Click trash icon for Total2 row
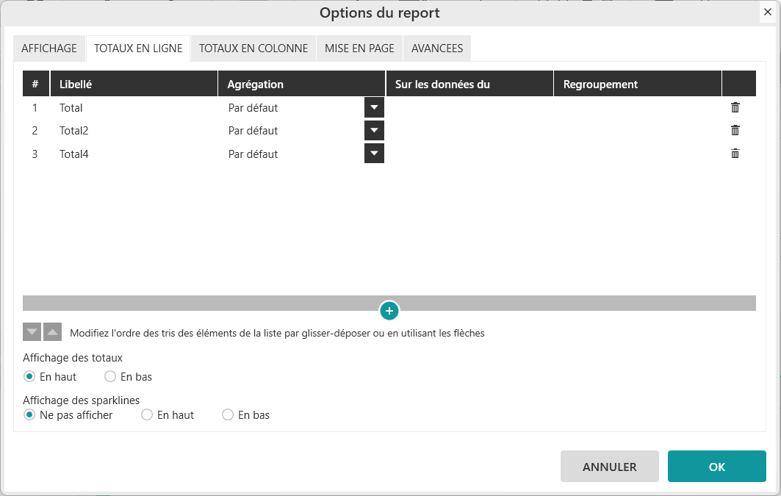 [735, 131]
